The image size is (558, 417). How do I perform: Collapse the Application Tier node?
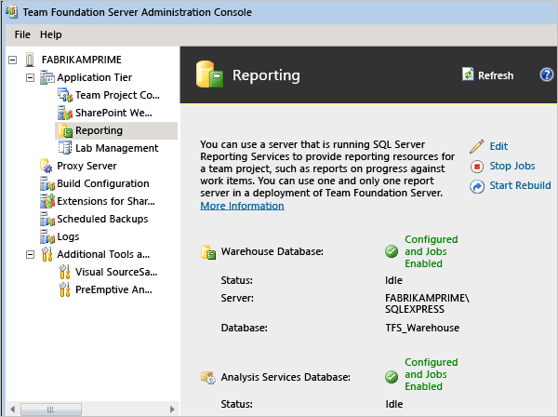pyautogui.click(x=30, y=77)
